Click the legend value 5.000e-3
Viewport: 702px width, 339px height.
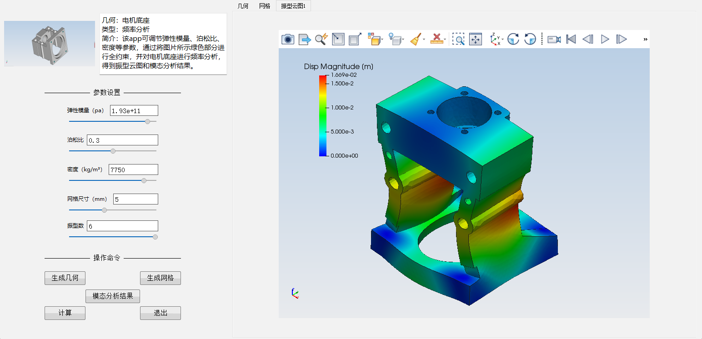pyautogui.click(x=342, y=132)
